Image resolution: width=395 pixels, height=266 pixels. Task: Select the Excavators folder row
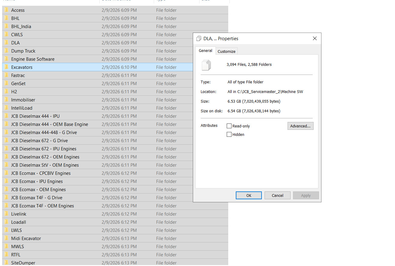click(x=22, y=67)
